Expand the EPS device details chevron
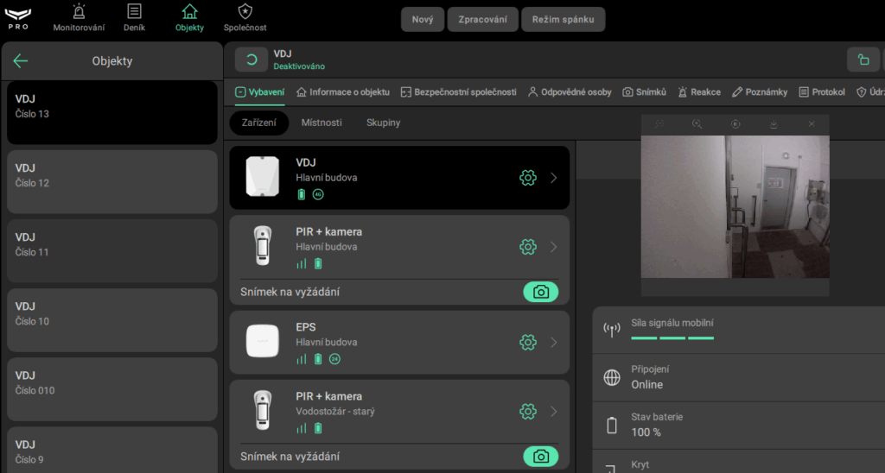The height and width of the screenshot is (473, 885). click(554, 343)
